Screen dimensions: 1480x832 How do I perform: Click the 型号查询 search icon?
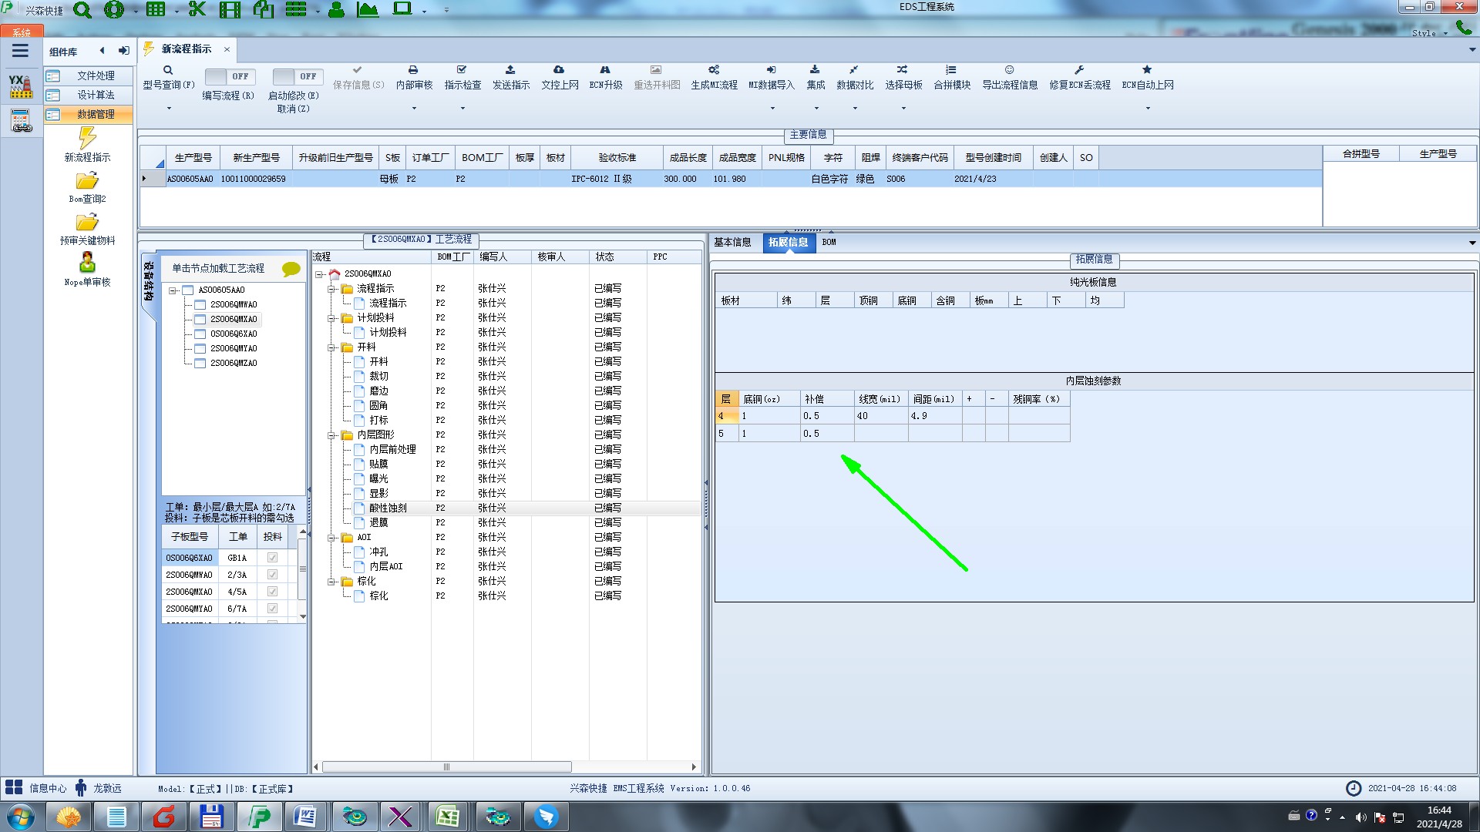click(168, 70)
